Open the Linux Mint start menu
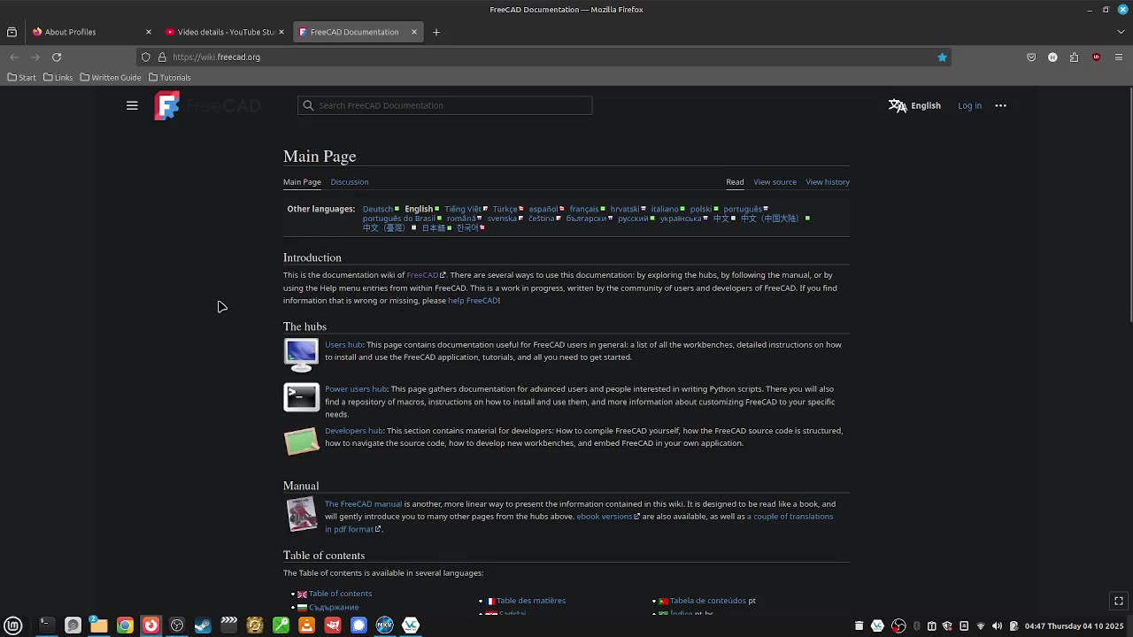Screen dimensions: 1133x637 pos(13,625)
